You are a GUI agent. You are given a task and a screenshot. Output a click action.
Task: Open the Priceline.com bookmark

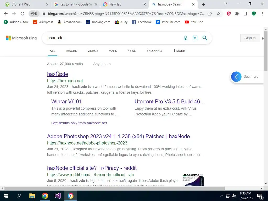(168, 22)
